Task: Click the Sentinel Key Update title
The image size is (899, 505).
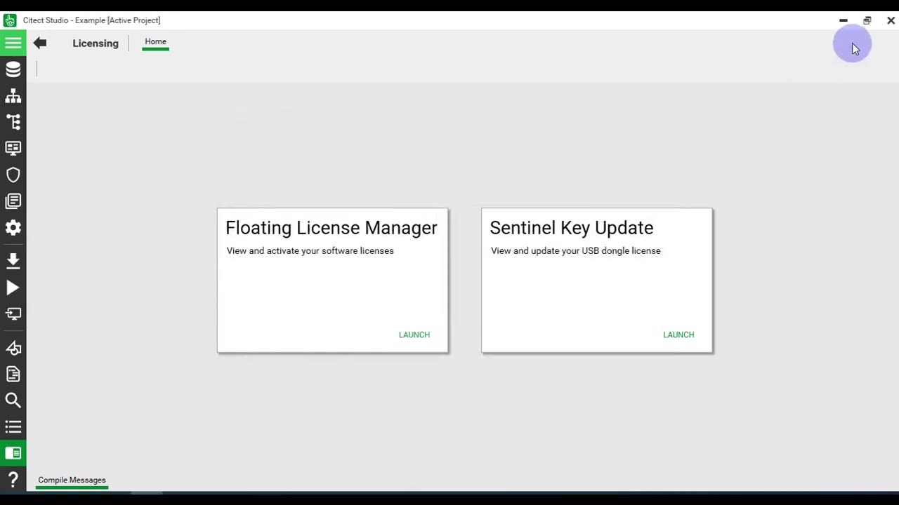Action: [x=572, y=228]
